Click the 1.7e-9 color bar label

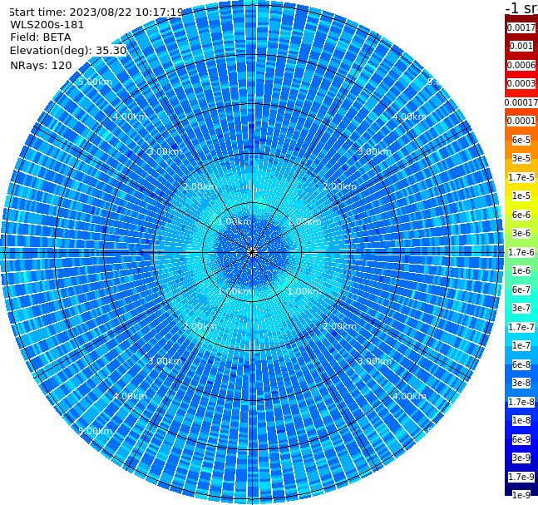pyautogui.click(x=521, y=477)
